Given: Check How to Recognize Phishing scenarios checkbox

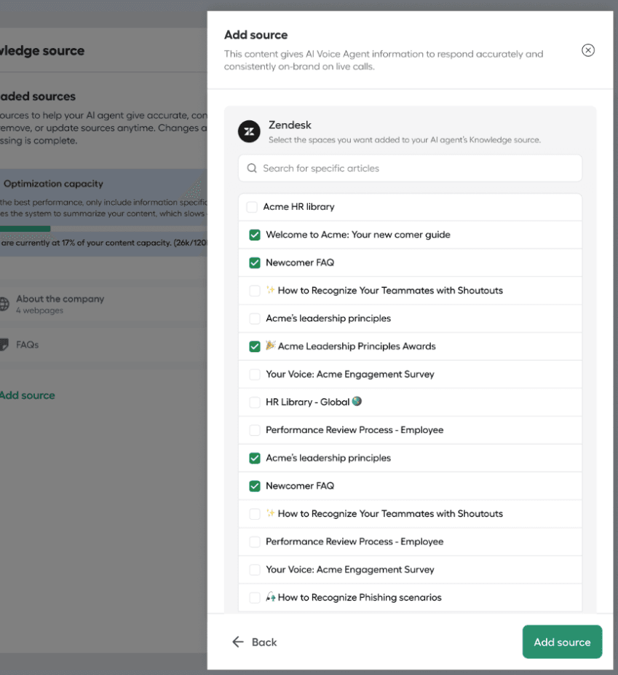Looking at the screenshot, I should (255, 598).
